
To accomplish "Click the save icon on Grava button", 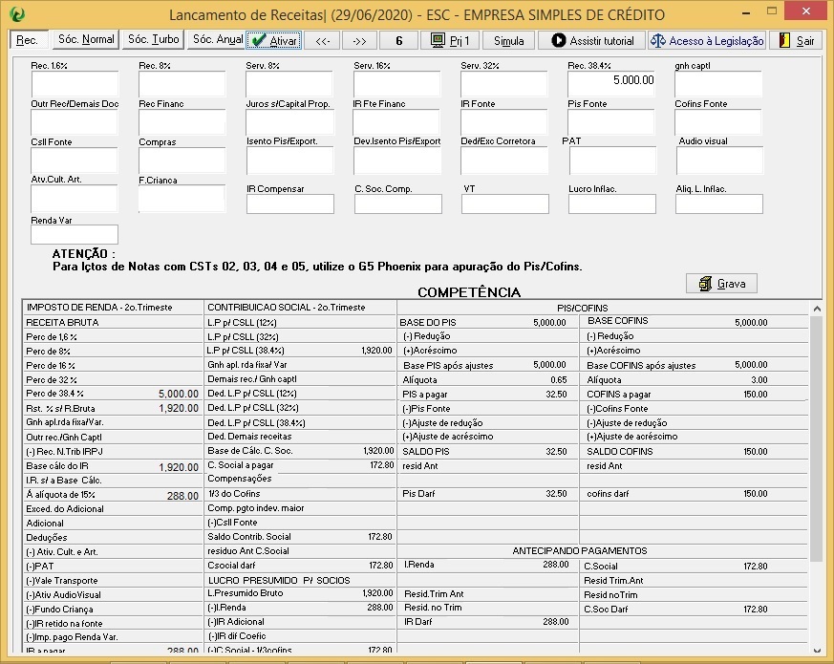I will 705,284.
